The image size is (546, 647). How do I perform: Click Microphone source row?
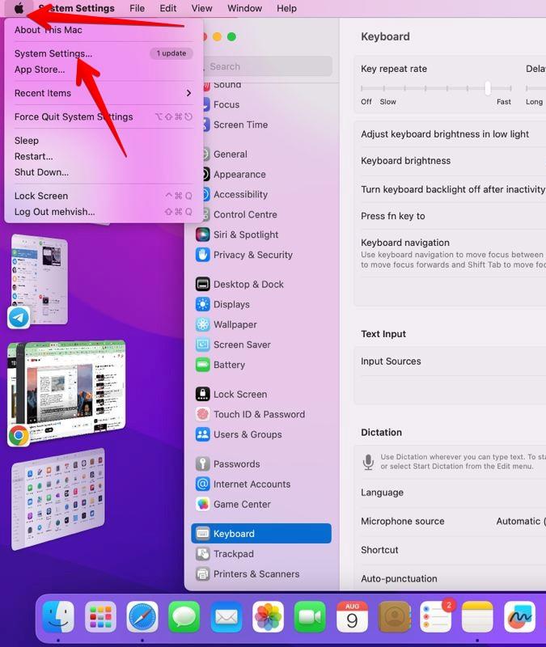450,521
